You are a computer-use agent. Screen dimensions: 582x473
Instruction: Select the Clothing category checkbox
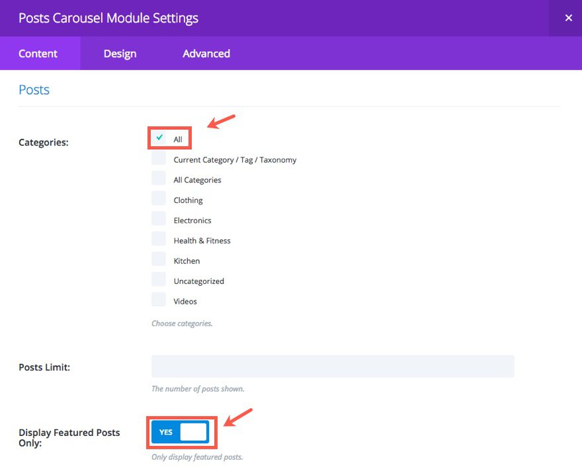pyautogui.click(x=159, y=198)
